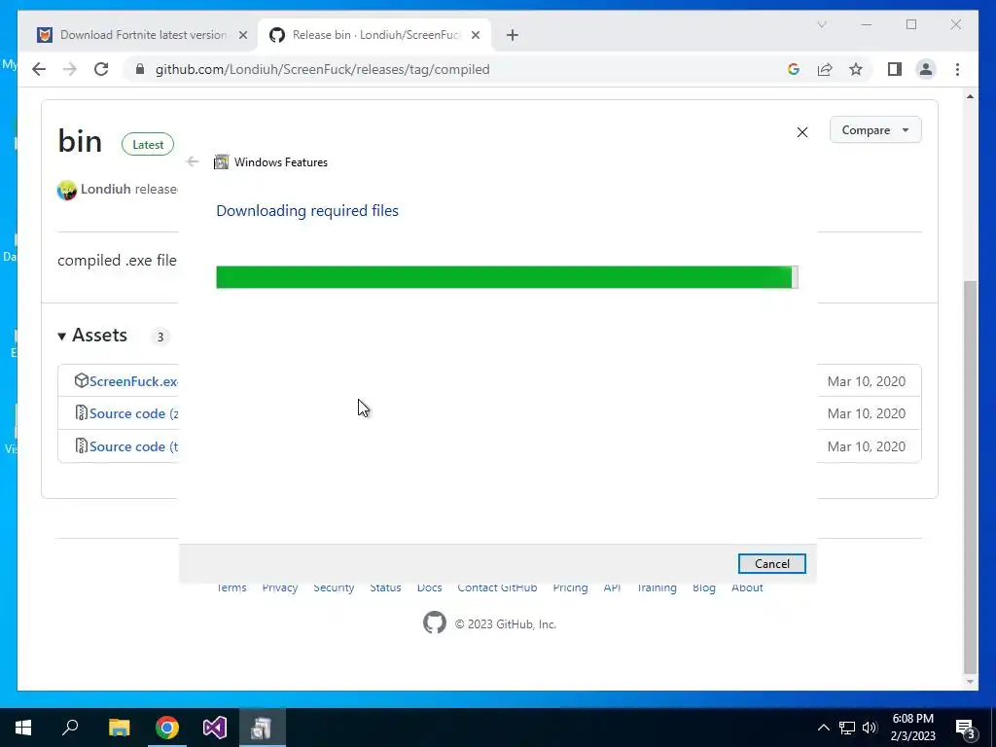Cancel the Windows Features download
The width and height of the screenshot is (996, 747).
click(x=771, y=563)
